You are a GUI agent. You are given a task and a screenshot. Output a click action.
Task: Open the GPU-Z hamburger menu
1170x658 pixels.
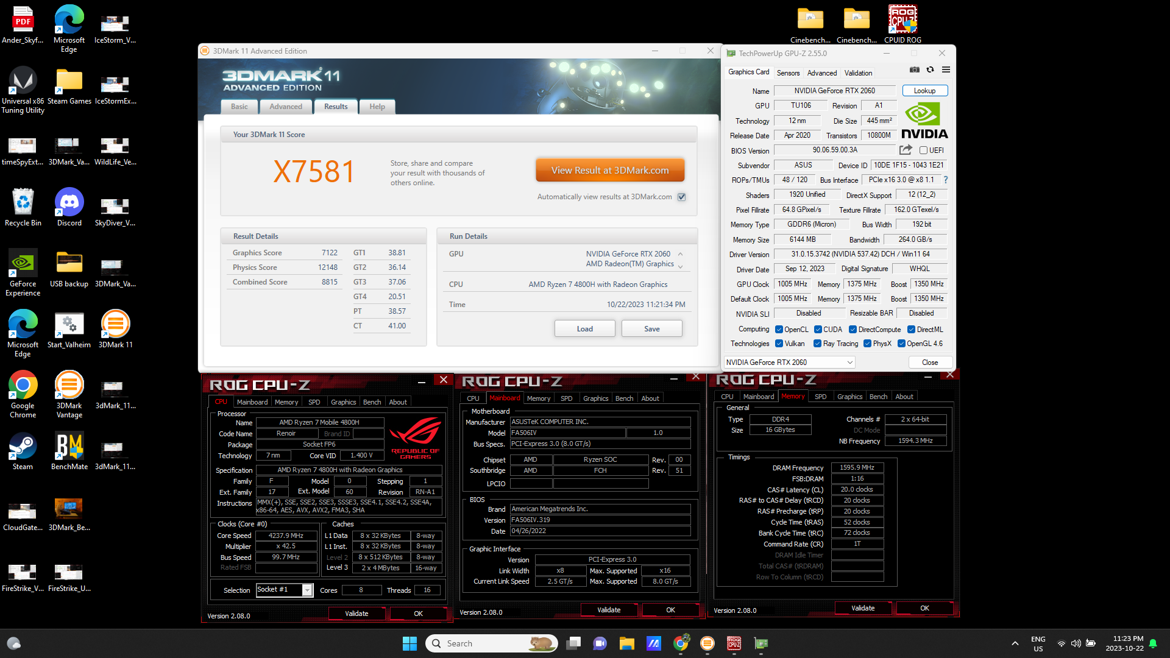[946, 70]
